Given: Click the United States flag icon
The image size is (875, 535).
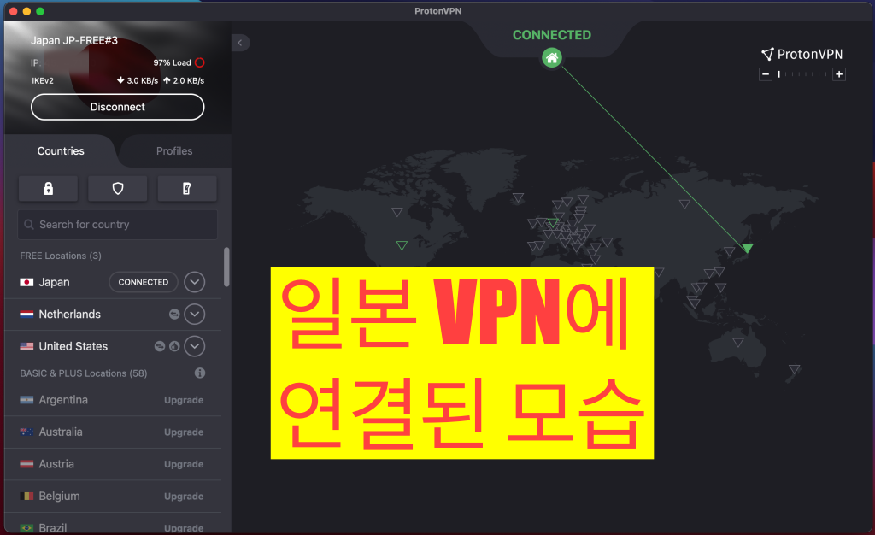Looking at the screenshot, I should 26,346.
